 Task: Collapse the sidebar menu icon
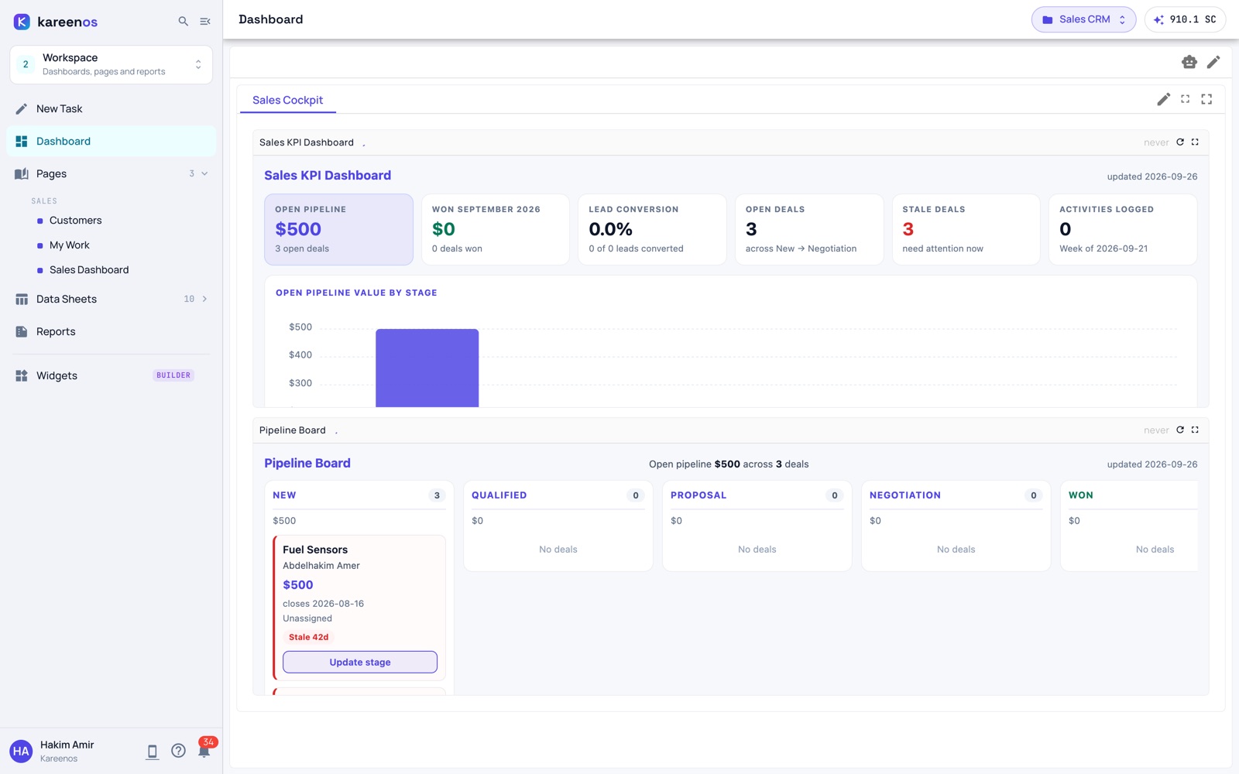pyautogui.click(x=205, y=22)
